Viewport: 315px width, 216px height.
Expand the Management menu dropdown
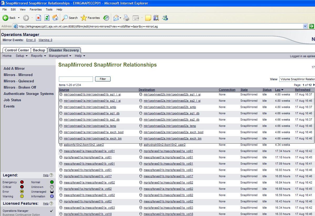pyautogui.click(x=60, y=56)
